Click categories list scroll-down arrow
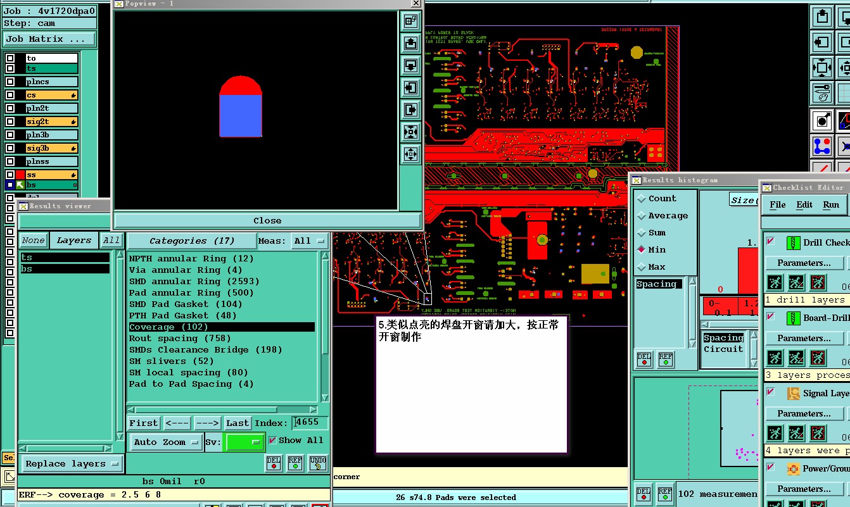The image size is (850, 507). 325,397
